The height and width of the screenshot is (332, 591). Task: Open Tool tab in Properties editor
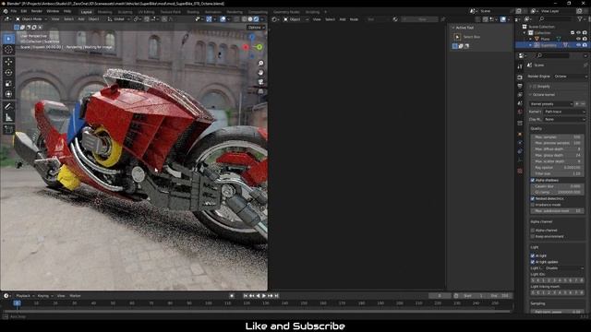520,66
